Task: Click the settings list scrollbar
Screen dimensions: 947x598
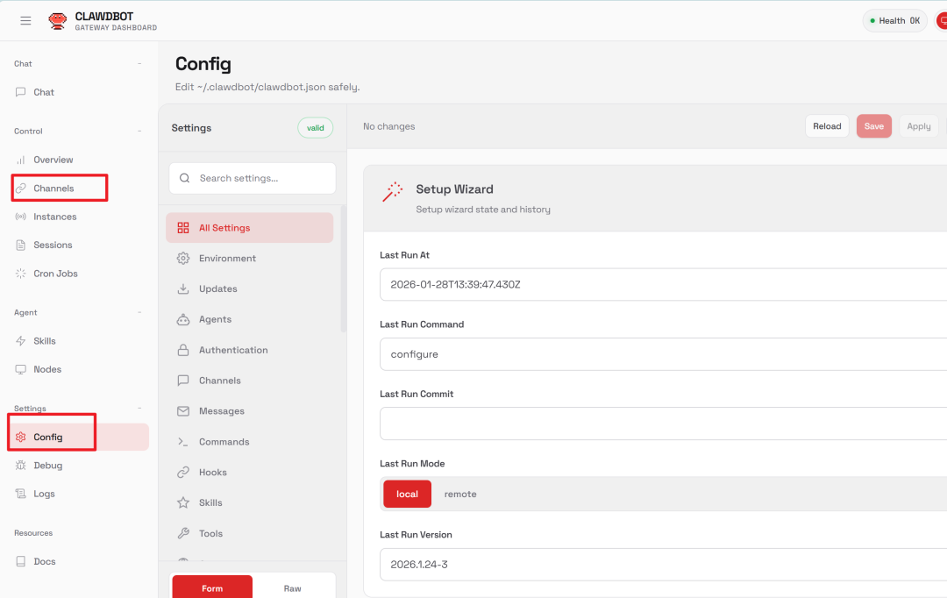Action: [344, 269]
